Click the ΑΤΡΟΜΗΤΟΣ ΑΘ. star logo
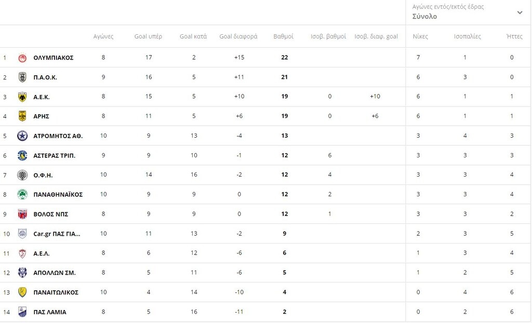 [22, 136]
